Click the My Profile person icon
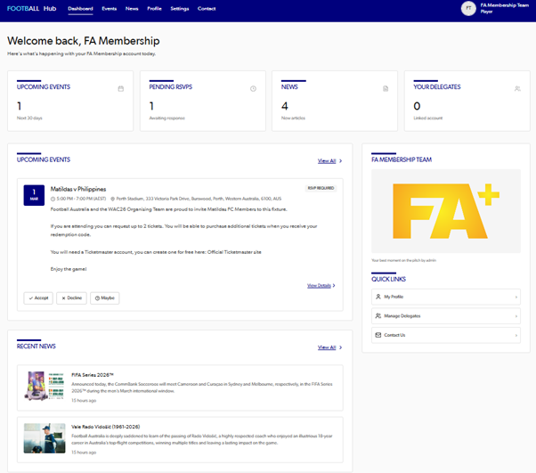 (378, 297)
